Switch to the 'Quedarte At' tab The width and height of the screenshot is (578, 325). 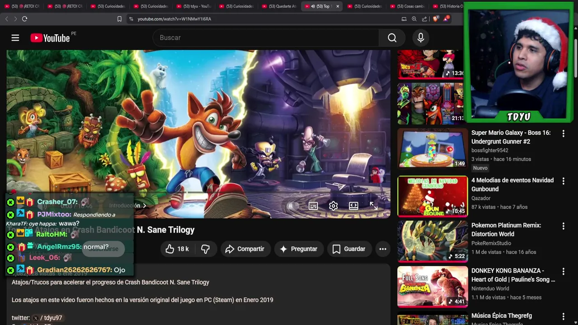pyautogui.click(x=279, y=6)
